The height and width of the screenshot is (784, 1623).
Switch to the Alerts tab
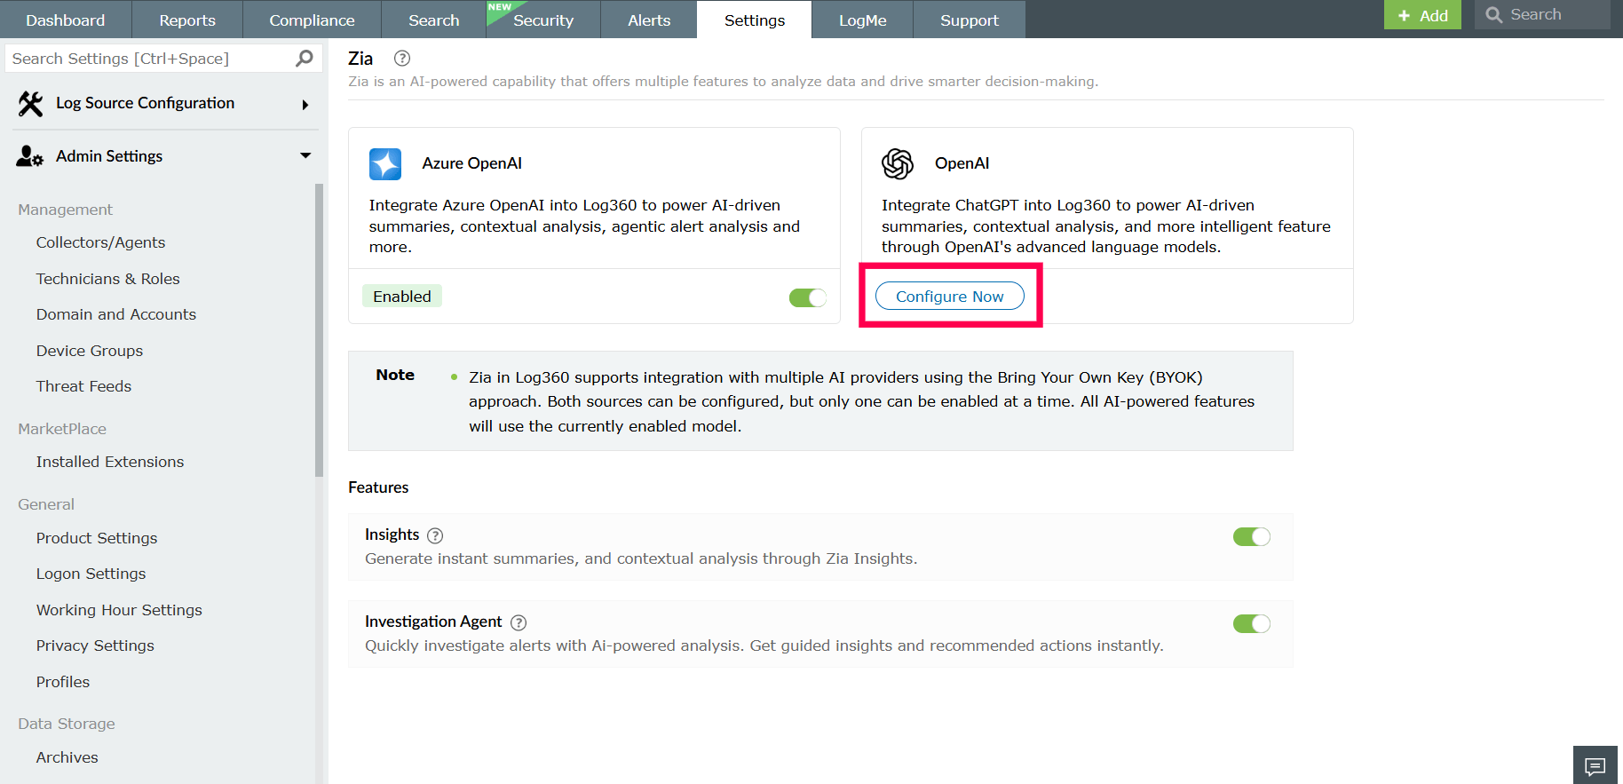point(649,20)
